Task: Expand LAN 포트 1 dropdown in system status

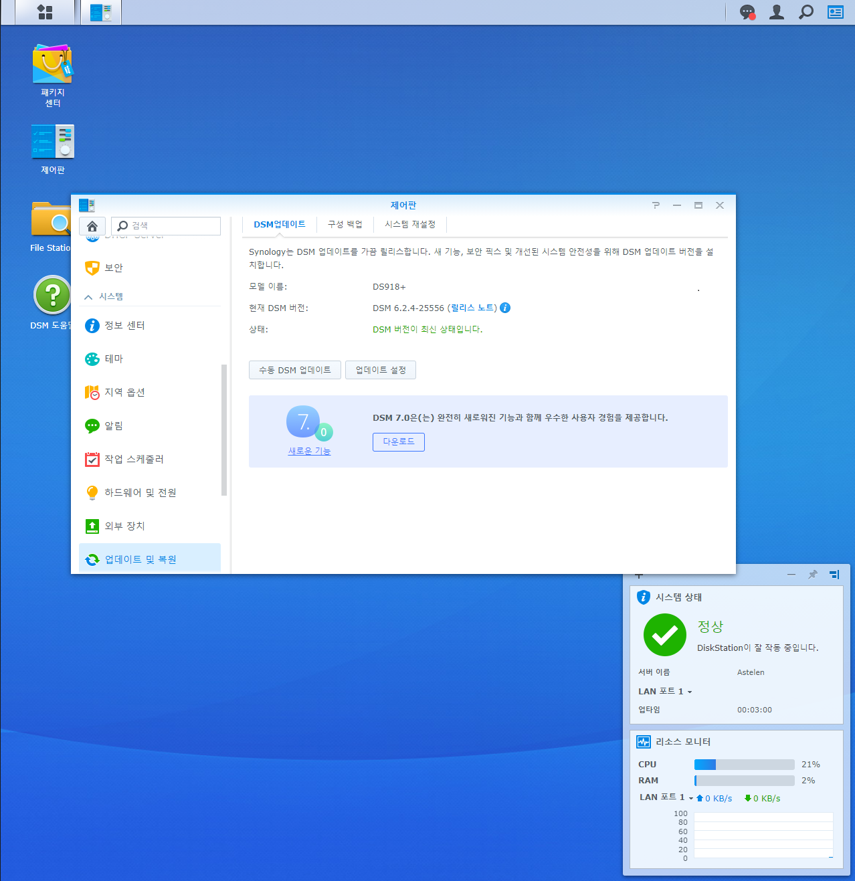Action: (x=665, y=692)
